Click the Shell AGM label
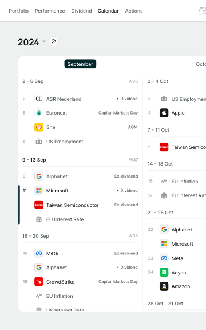 pyautogui.click(x=133, y=127)
